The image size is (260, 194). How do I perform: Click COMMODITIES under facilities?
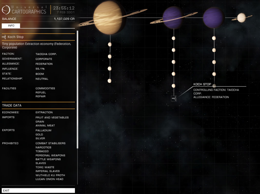(x=45, y=88)
